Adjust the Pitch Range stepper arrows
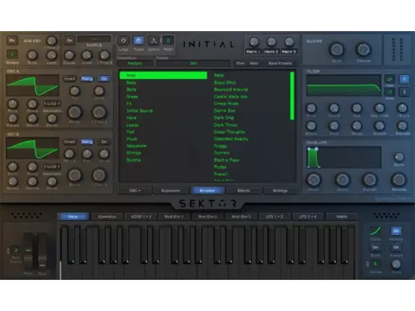This screenshot has height=311, width=415. [x=8, y=250]
